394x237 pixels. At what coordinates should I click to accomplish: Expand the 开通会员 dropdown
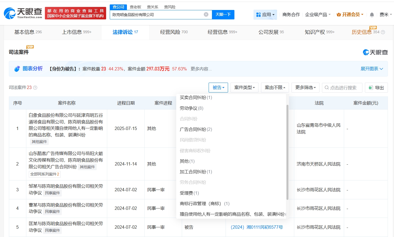[x=350, y=15]
